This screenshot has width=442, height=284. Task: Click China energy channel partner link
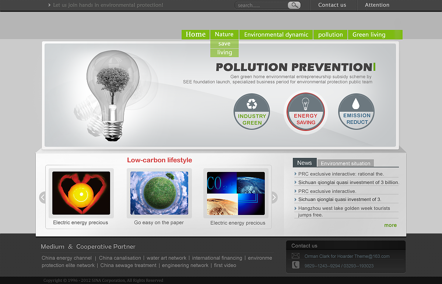click(67, 258)
